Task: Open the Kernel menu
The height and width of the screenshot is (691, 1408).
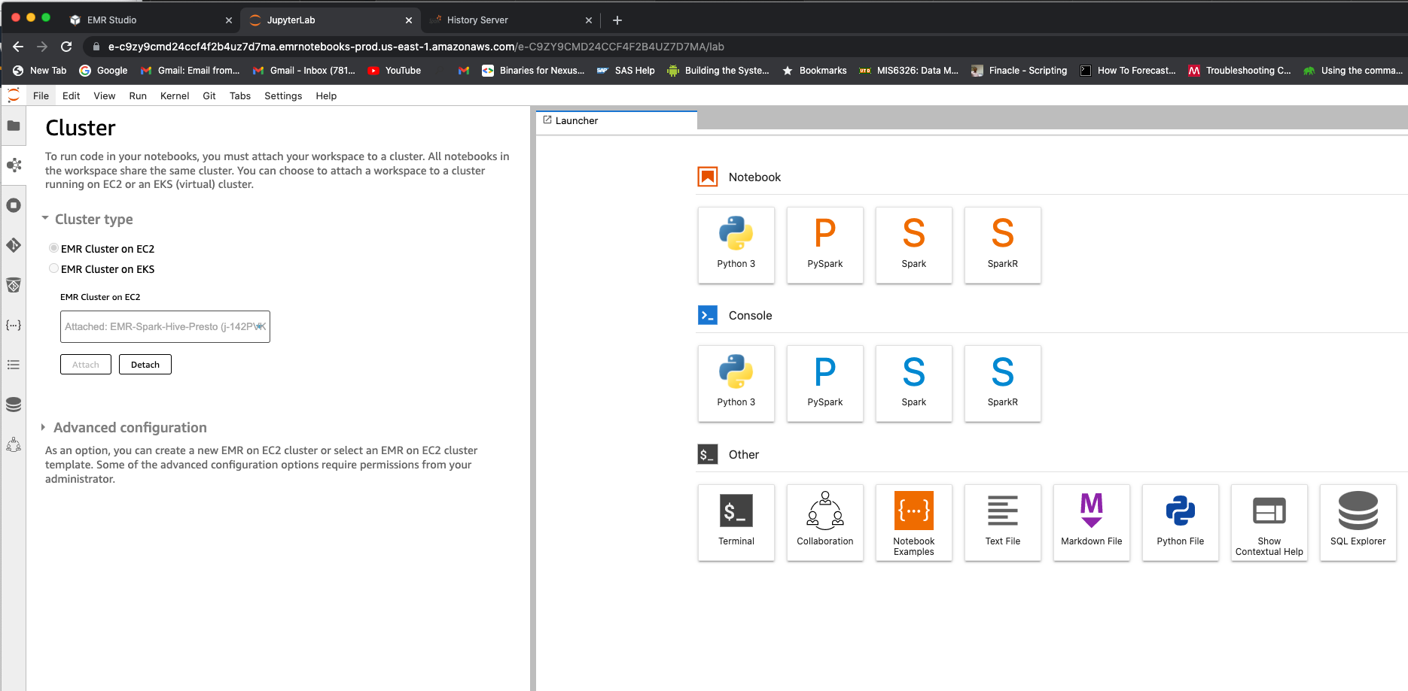Action: (175, 95)
